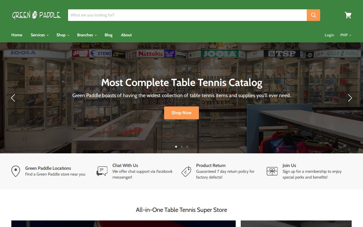This screenshot has width=363, height=227.
Task: Open the PHP currency selector
Action: 346,35
